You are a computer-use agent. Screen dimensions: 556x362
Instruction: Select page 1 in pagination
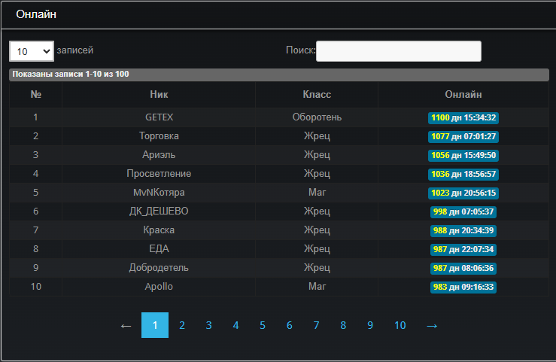[155, 325]
